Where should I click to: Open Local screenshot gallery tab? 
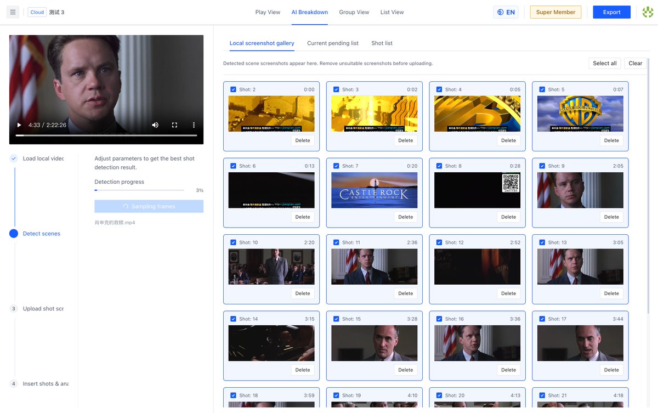[262, 43]
